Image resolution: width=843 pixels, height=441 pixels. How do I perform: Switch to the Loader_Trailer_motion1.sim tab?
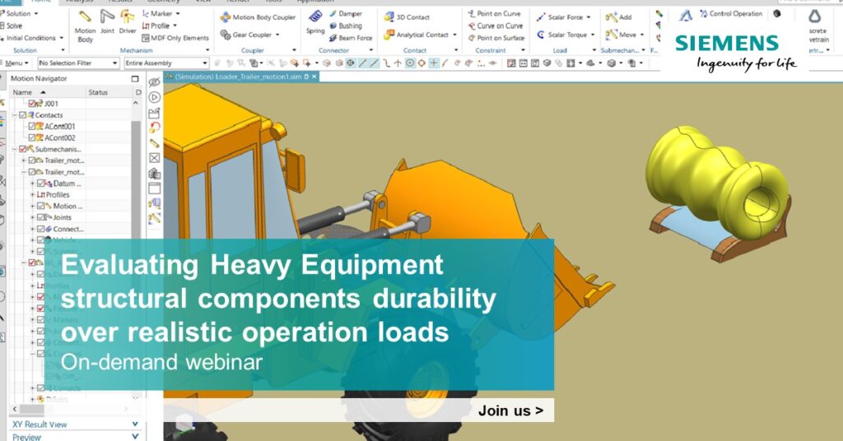pos(237,76)
